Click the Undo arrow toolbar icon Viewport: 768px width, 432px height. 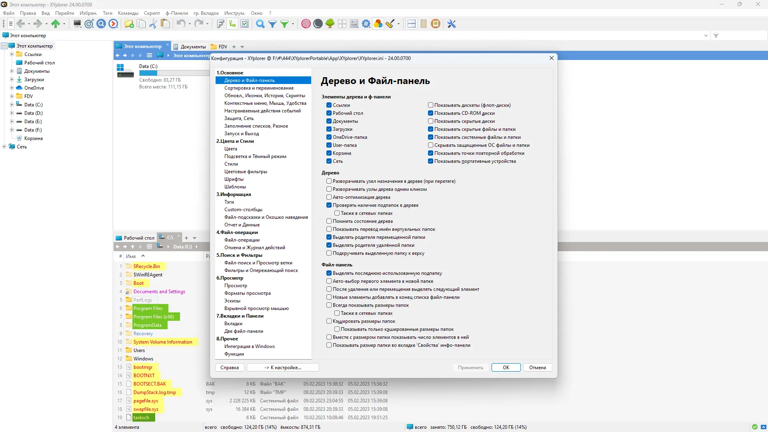click(181, 24)
